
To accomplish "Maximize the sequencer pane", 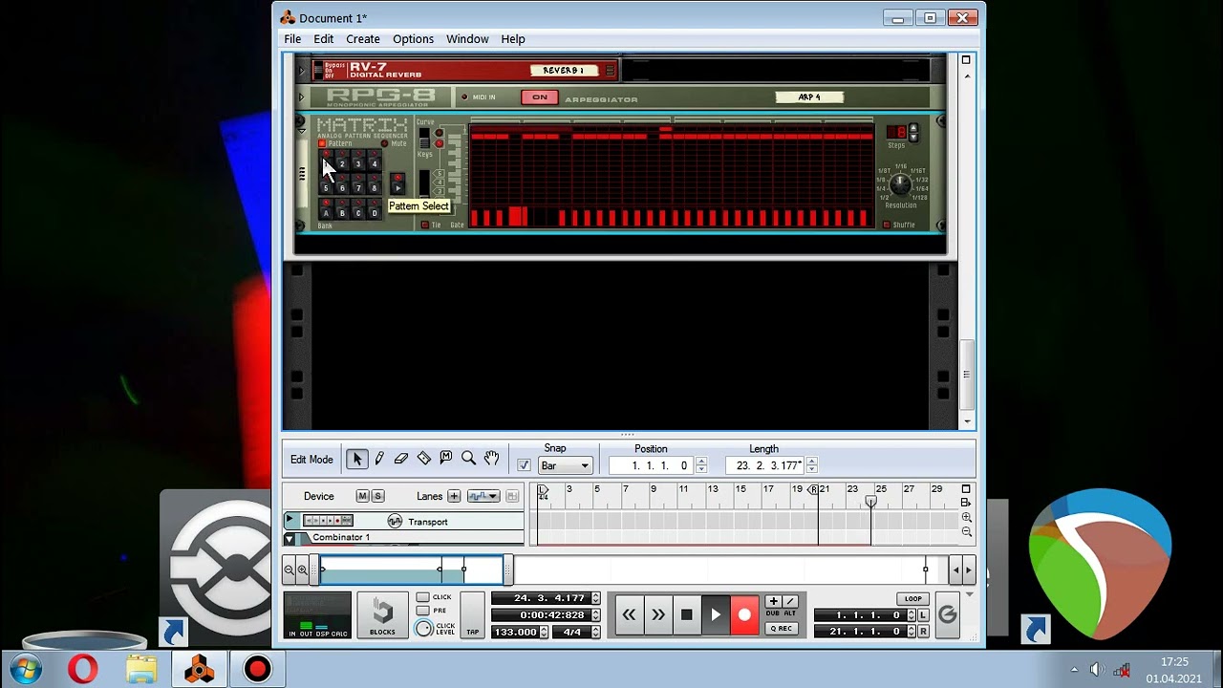I will pos(966,489).
